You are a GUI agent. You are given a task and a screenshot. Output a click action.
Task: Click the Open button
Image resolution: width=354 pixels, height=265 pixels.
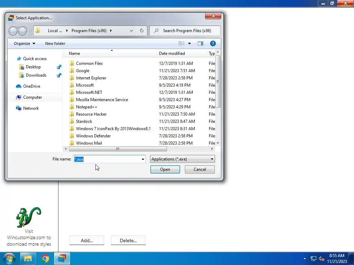pyautogui.click(x=165, y=169)
